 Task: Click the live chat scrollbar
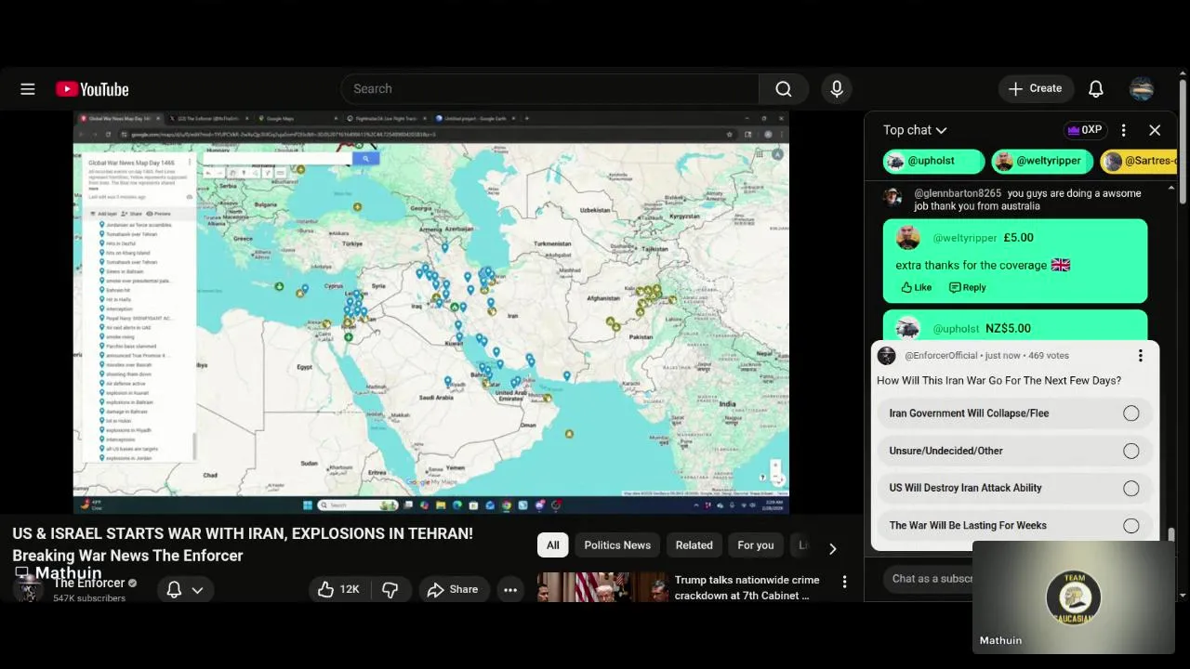point(1170,533)
